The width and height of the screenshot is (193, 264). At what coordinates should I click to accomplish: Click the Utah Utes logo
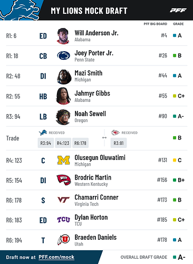[63, 240]
